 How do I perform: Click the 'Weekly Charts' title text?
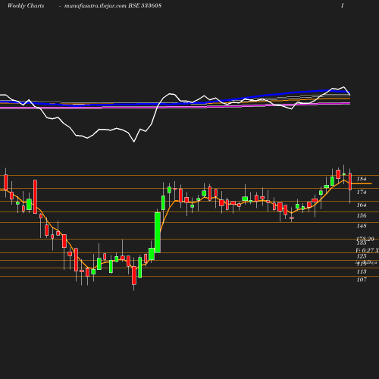point(26,5)
